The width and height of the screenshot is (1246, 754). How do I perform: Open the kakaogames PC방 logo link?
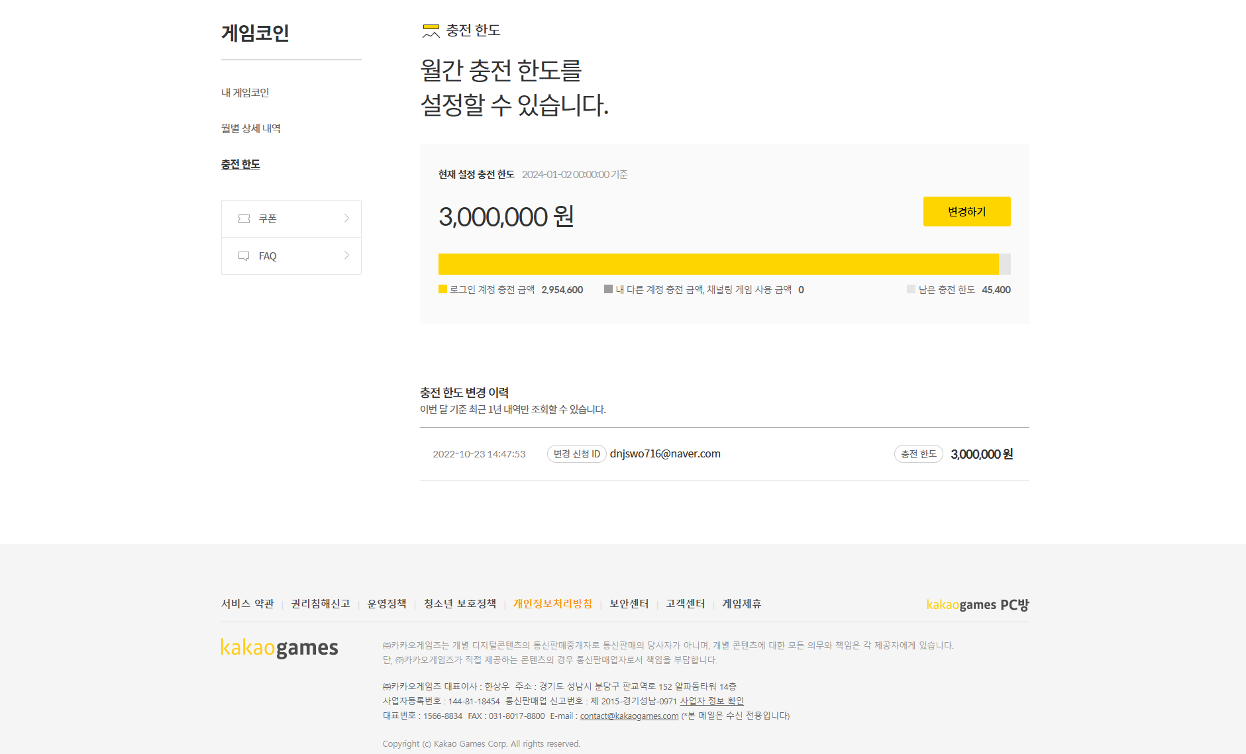977,604
